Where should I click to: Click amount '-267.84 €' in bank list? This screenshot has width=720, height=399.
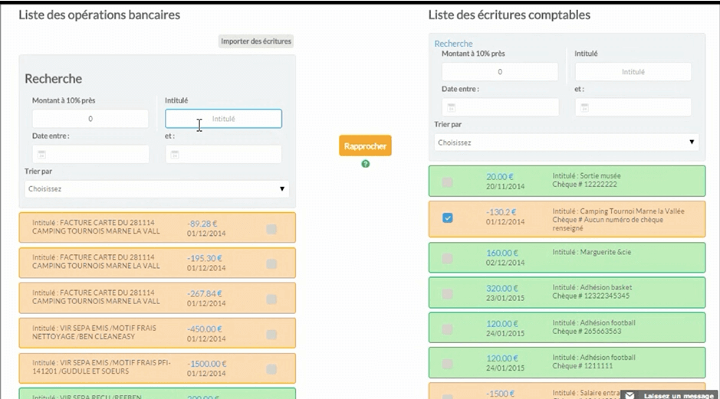[204, 293]
